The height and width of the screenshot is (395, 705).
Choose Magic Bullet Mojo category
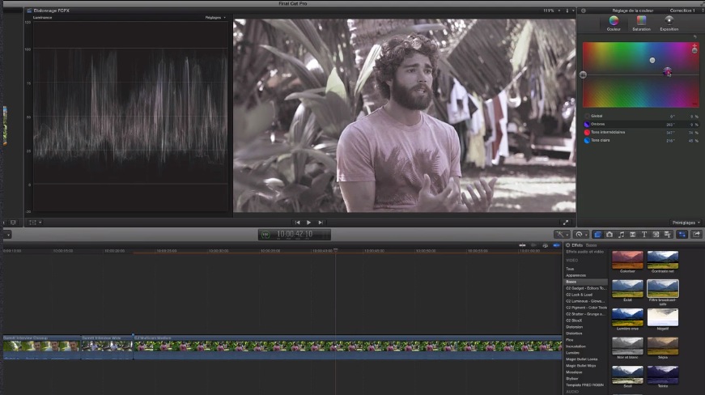coord(580,365)
